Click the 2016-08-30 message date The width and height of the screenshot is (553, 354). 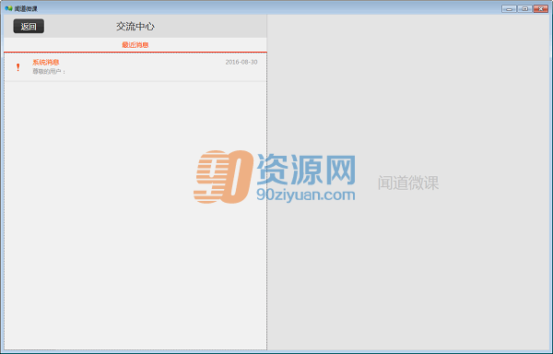241,62
